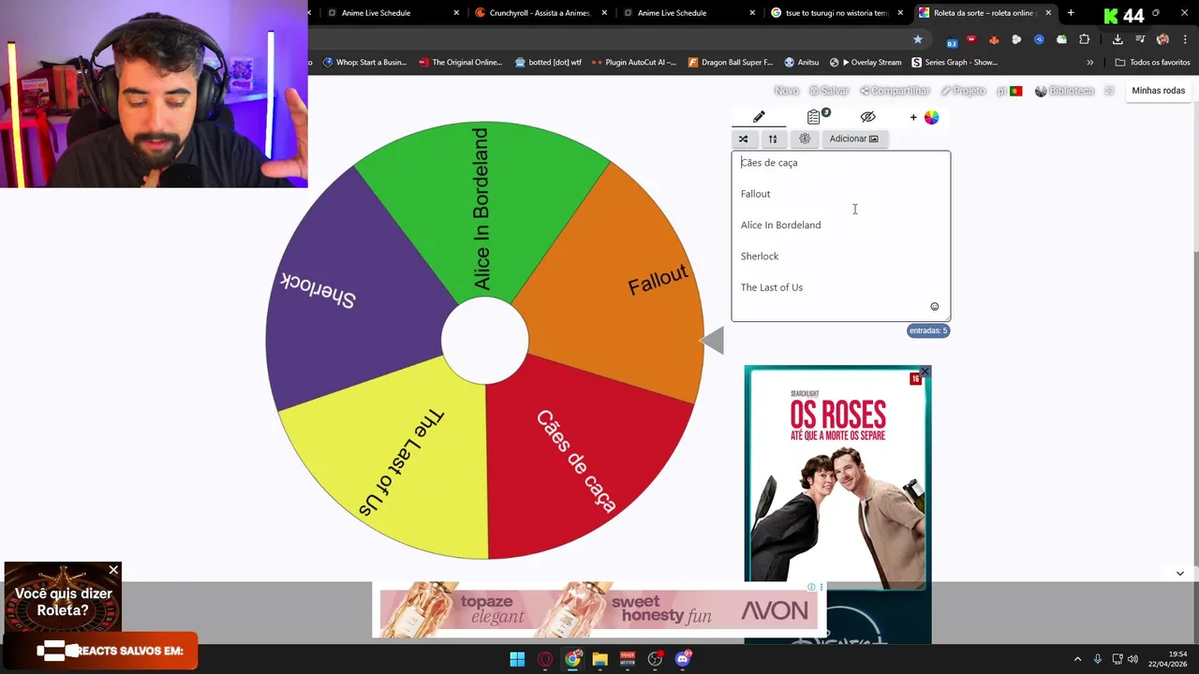1199x674 pixels.
Task: Click 'The Last of Us' entry line
Action: tap(772, 287)
